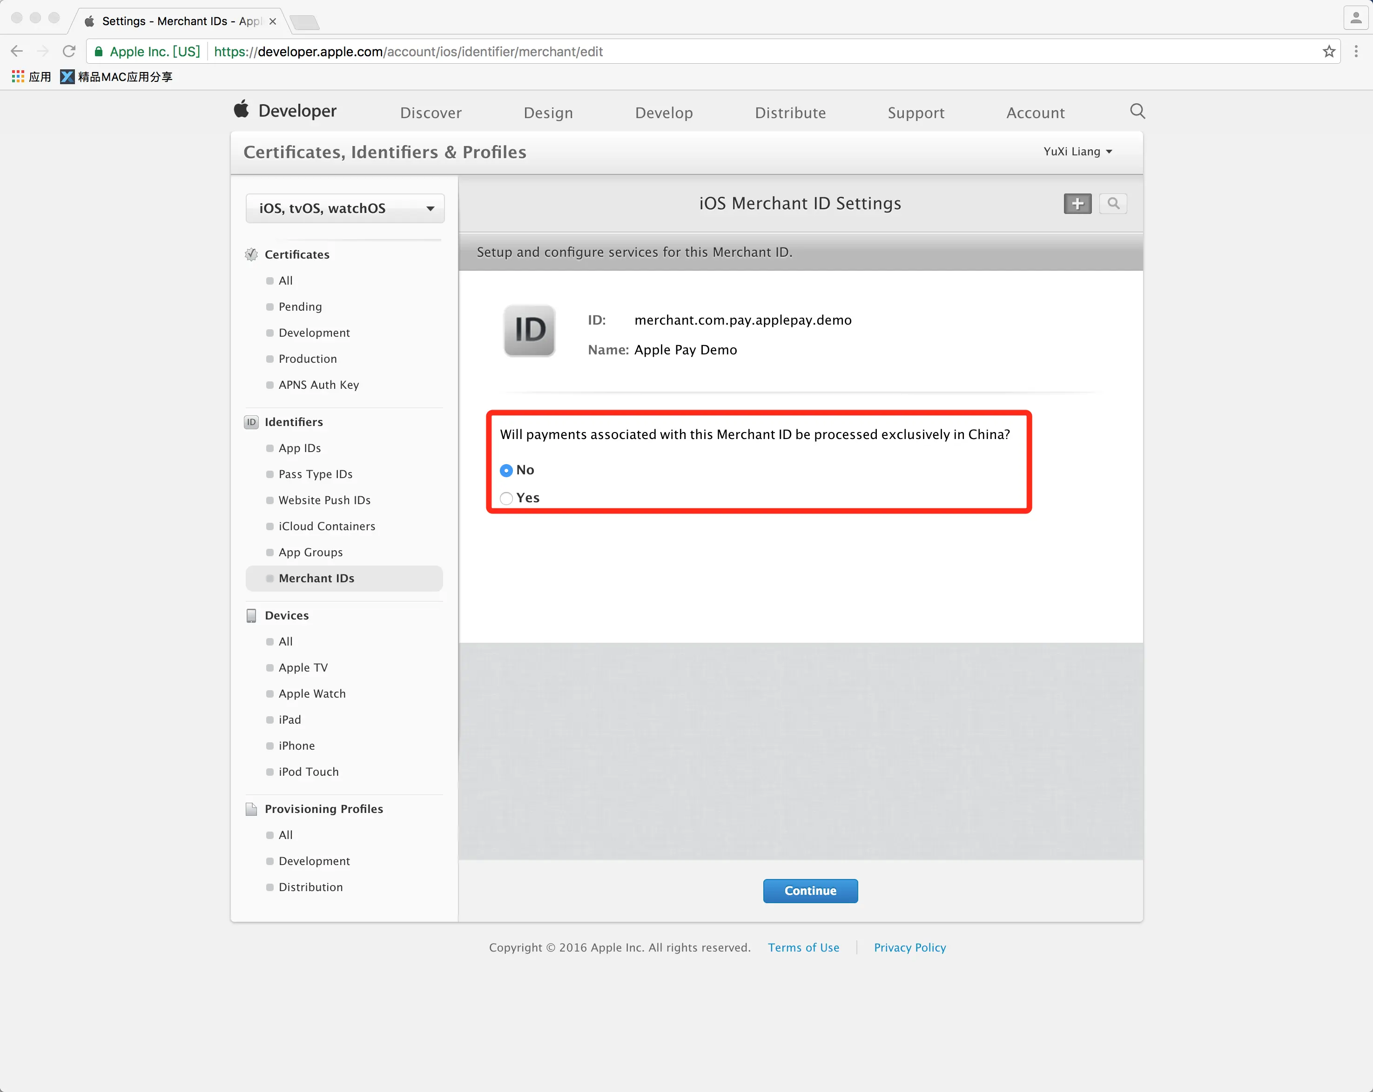Click the plus icon to add Merchant ID

[1077, 204]
